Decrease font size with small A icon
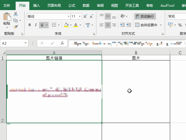The width and height of the screenshot is (186, 140). [91, 17]
